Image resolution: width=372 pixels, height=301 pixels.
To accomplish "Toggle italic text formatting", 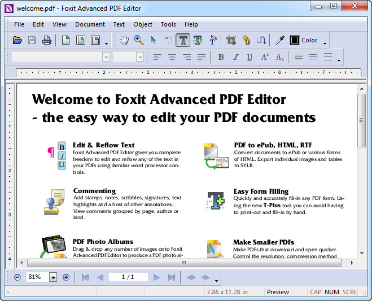I will pyautogui.click(x=235, y=57).
